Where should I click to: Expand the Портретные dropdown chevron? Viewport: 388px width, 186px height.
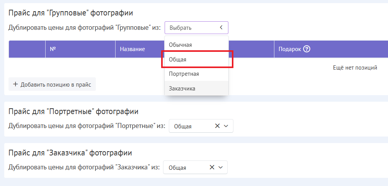coord(226,126)
